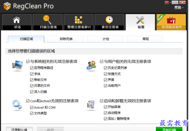
Task: Toggle Com和ActiveX无效的注册表项 checkbox
Action: [x=28, y=101]
